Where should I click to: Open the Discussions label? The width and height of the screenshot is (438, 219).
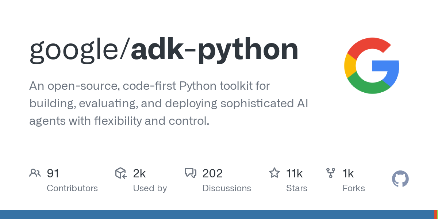click(x=227, y=188)
